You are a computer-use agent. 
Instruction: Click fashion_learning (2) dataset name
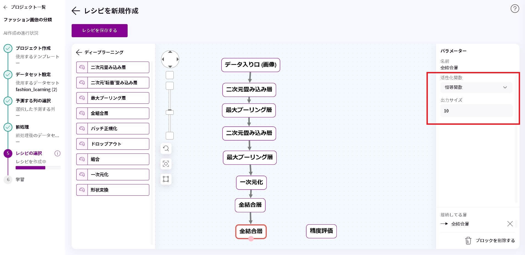point(37,89)
